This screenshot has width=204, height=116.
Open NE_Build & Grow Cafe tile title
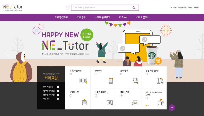[x=154, y=94]
